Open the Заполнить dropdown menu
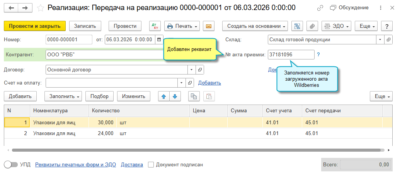The width and height of the screenshot is (400, 176). tap(63, 96)
